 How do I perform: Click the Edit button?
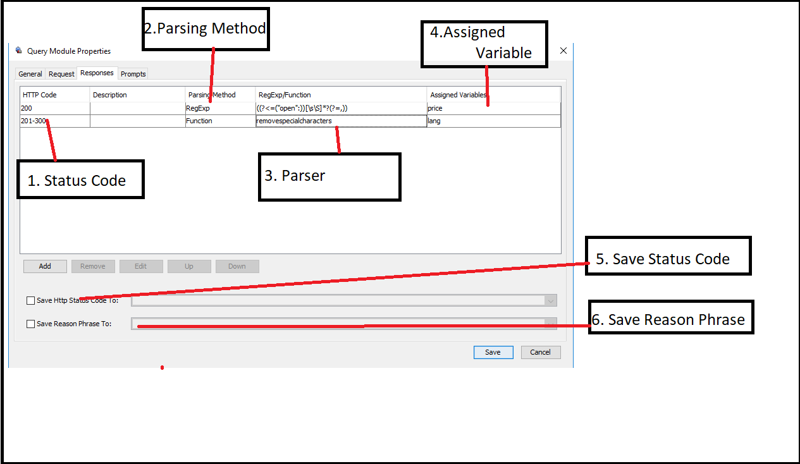point(141,266)
